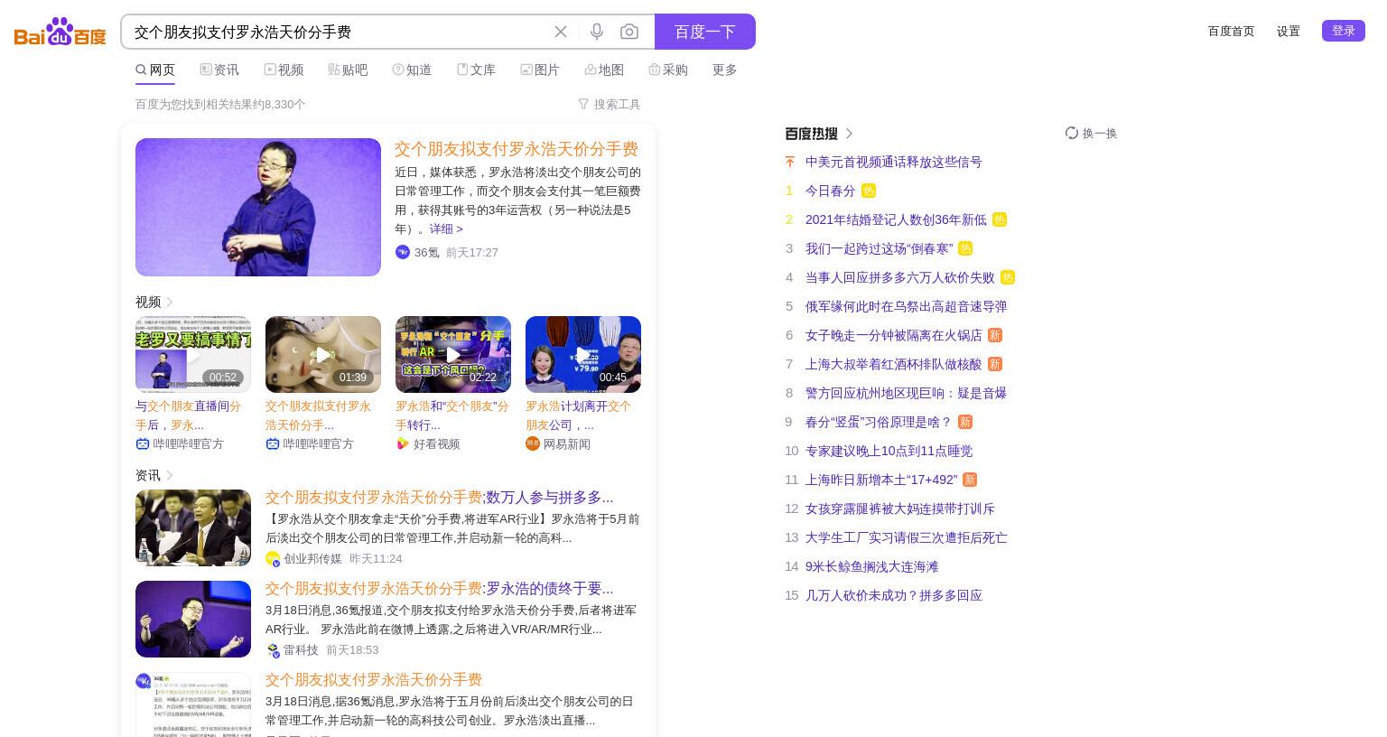1387x737 pixels.
Task: Open hot topic 女子晚走一分钟被隔离在火锅店
Action: point(894,335)
